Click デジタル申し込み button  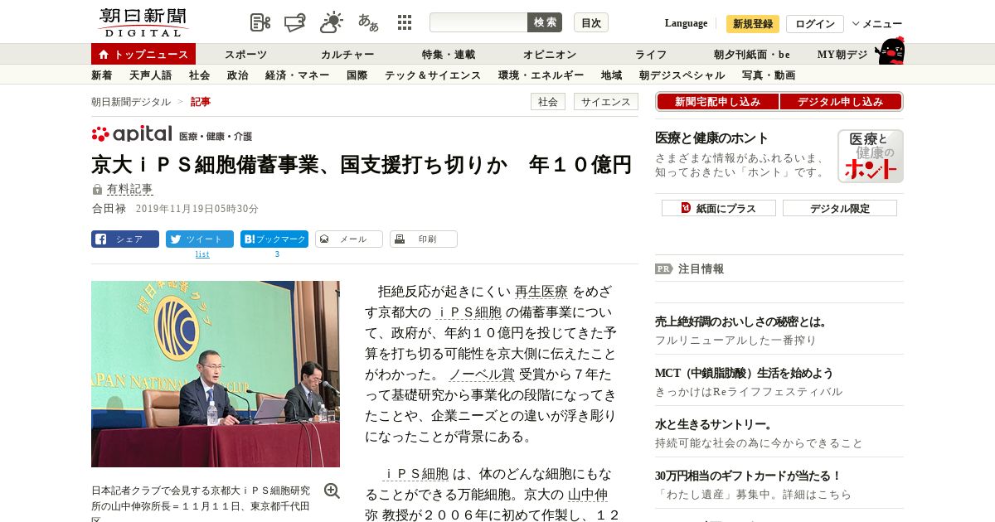pyautogui.click(x=840, y=102)
